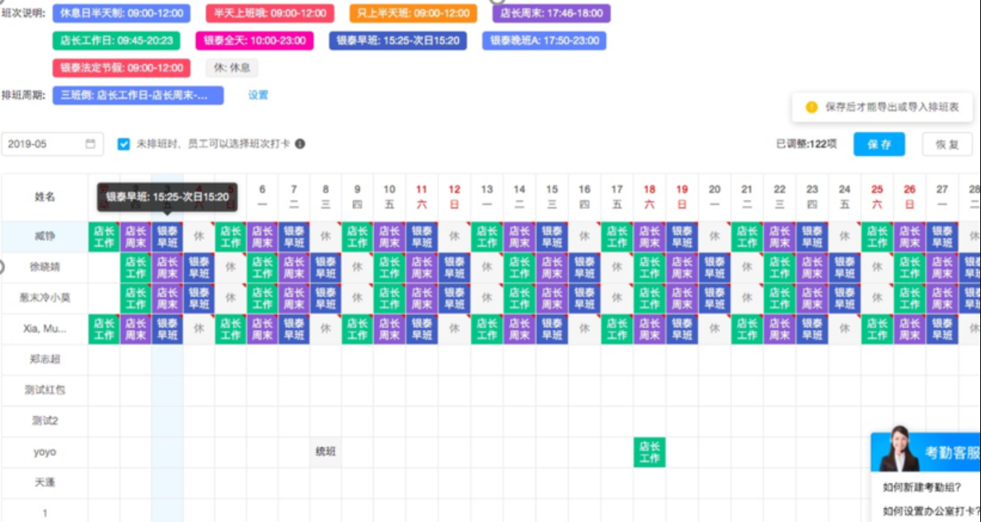Click the 如何新建考勤组? help link

920,488
